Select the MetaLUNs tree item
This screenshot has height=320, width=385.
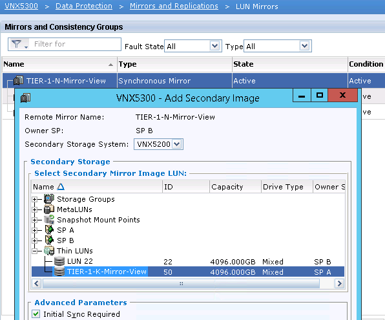tap(74, 209)
